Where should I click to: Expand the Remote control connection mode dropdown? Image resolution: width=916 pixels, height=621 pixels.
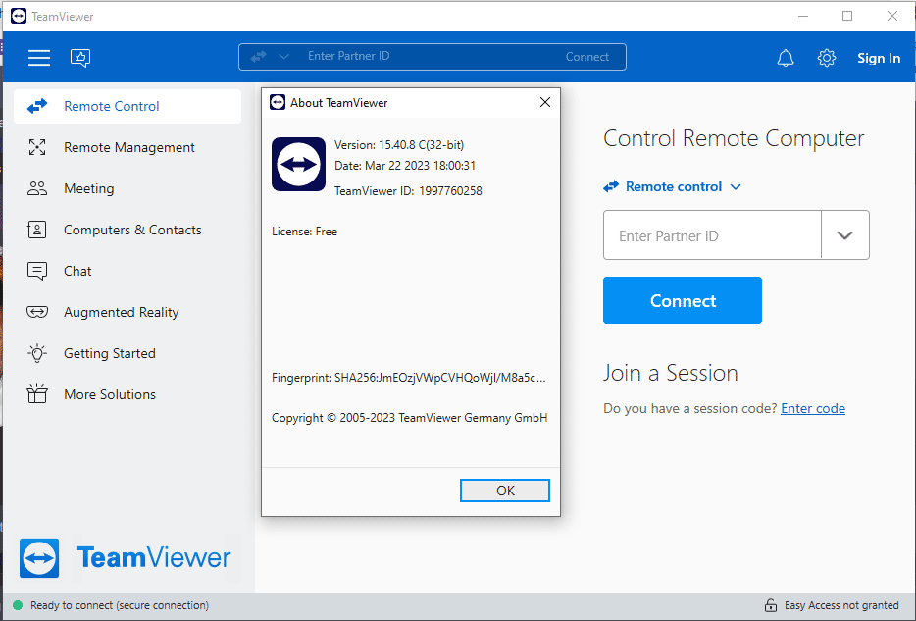coord(734,186)
